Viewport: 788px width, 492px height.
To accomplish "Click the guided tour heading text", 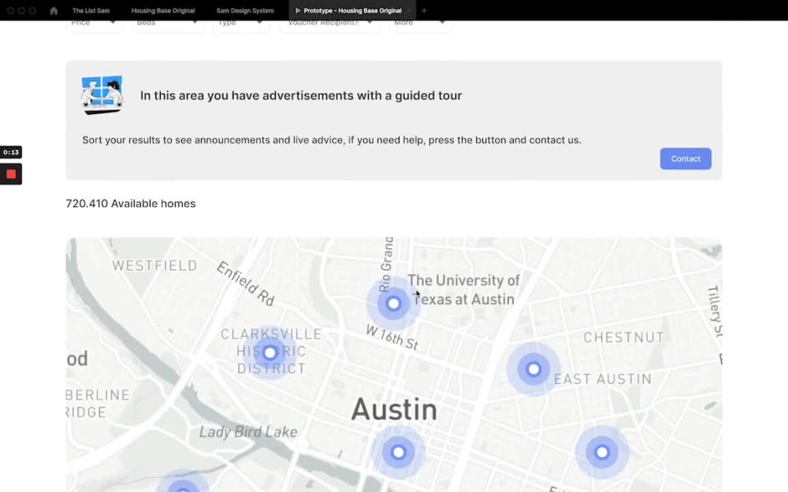I will [301, 95].
